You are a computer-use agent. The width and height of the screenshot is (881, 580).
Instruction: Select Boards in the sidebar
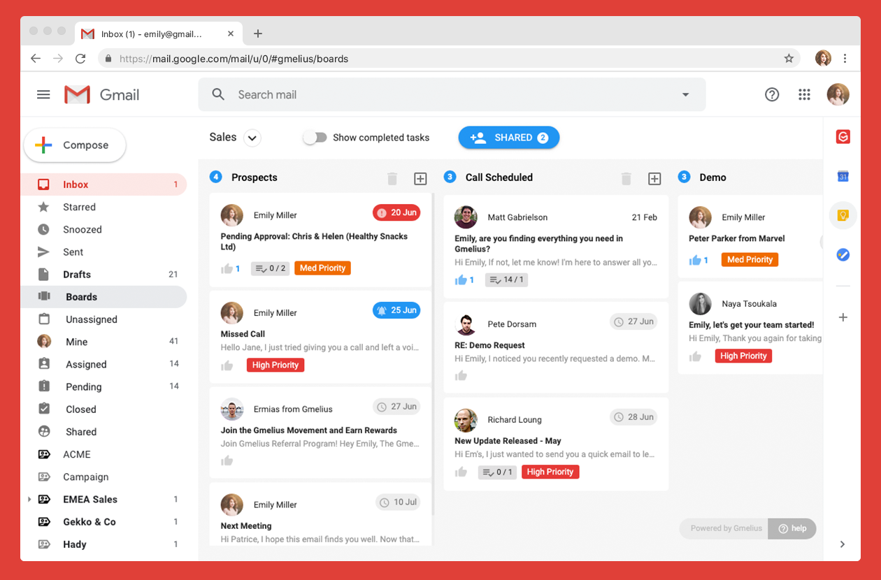tap(103, 297)
